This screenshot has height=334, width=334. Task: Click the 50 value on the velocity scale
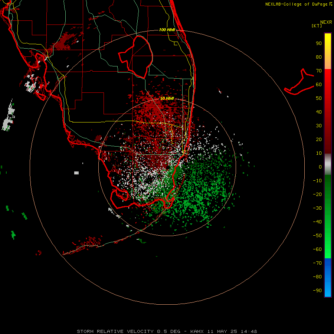click(x=319, y=98)
